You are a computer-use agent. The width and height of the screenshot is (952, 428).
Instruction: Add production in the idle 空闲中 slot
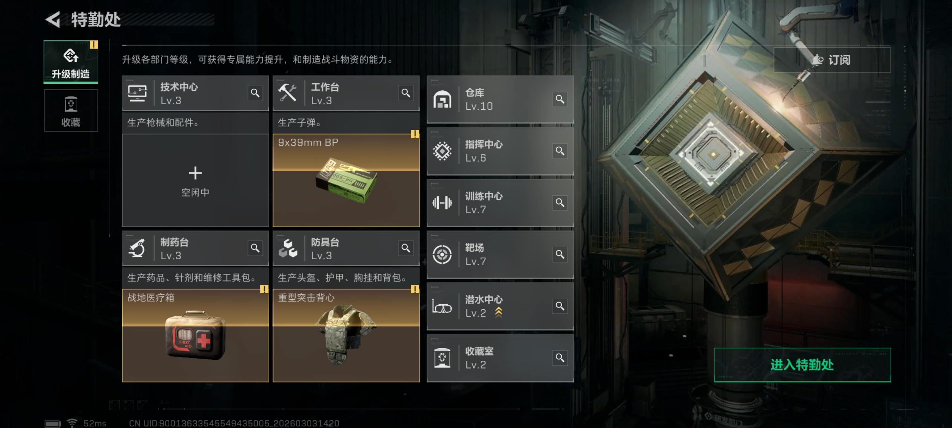pyautogui.click(x=195, y=180)
